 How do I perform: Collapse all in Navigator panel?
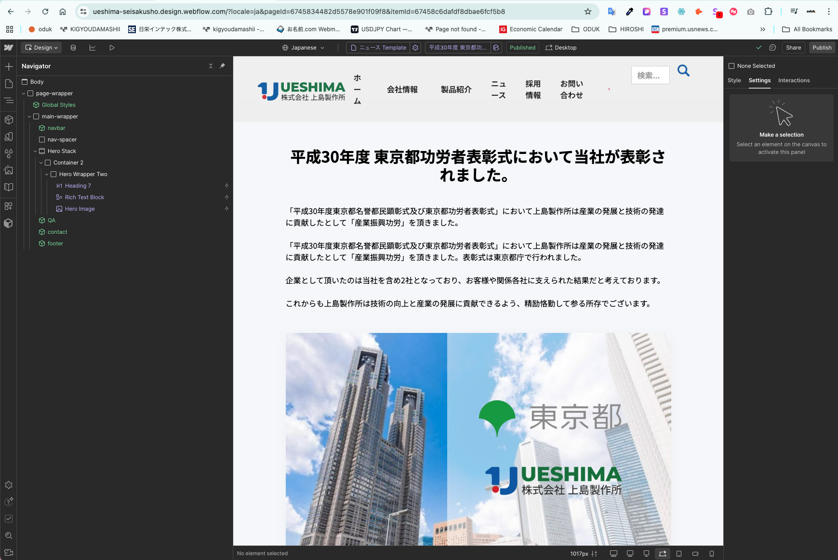coord(211,66)
